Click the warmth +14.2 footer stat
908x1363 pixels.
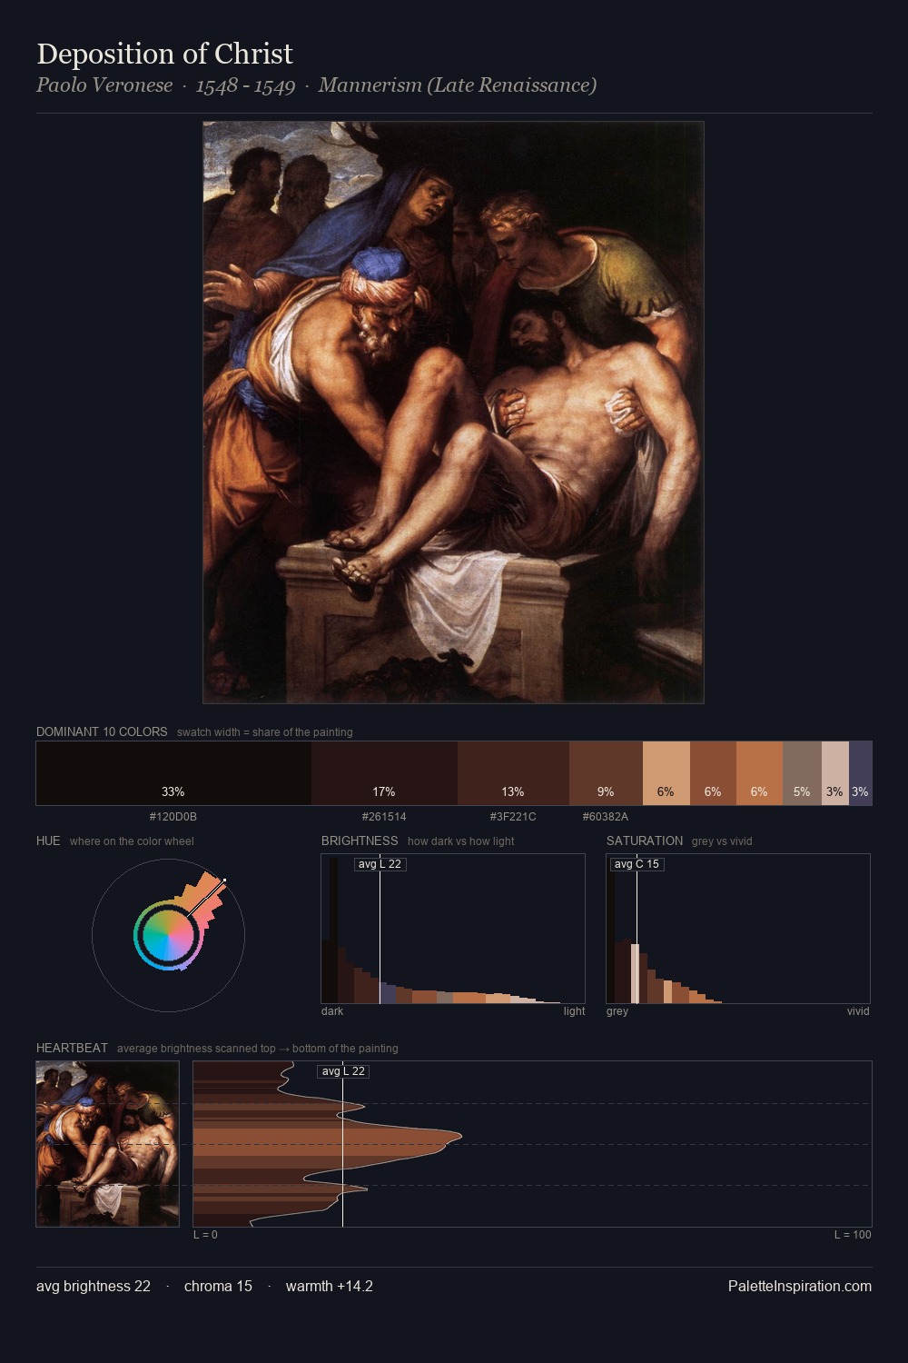click(330, 1286)
